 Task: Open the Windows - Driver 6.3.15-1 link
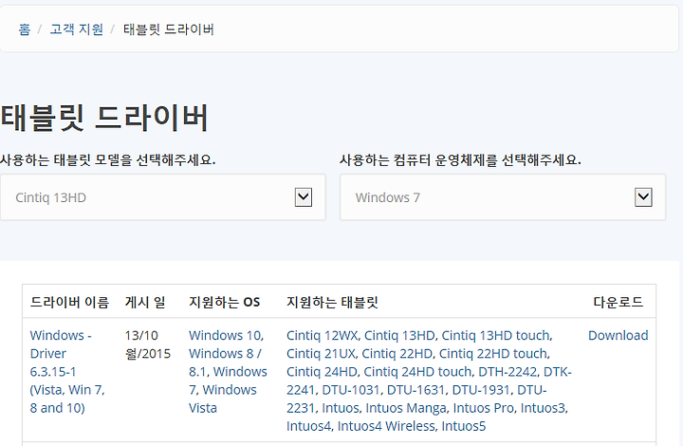click(67, 372)
